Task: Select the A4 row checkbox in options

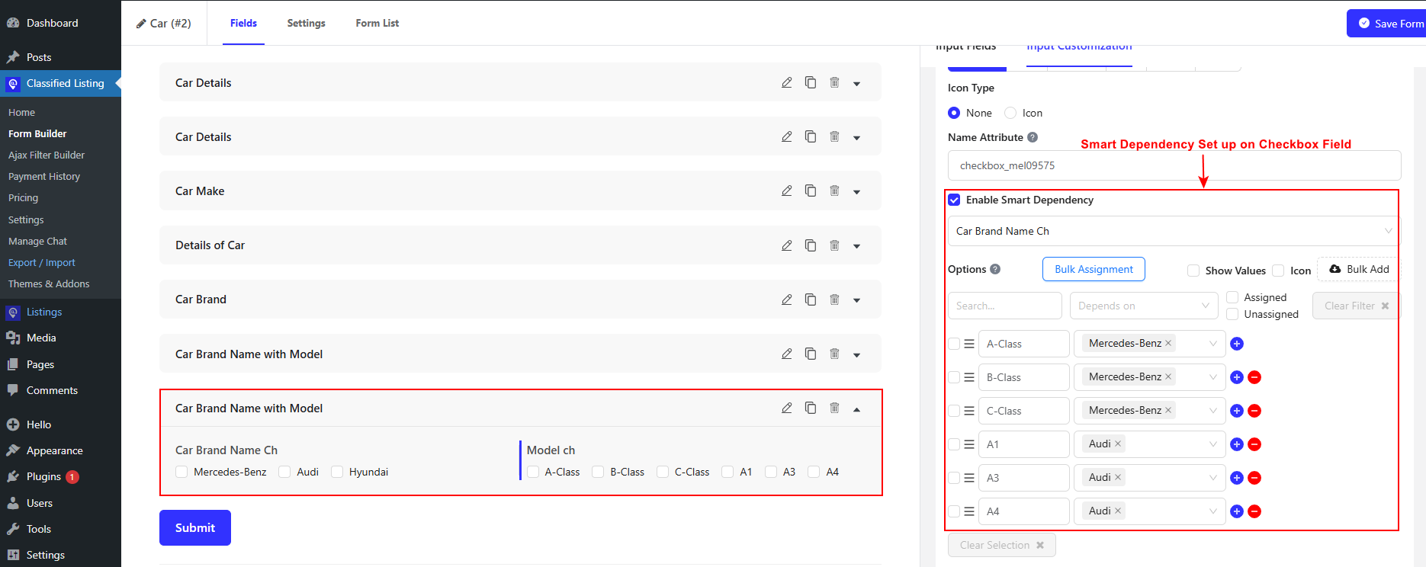Action: pos(954,511)
